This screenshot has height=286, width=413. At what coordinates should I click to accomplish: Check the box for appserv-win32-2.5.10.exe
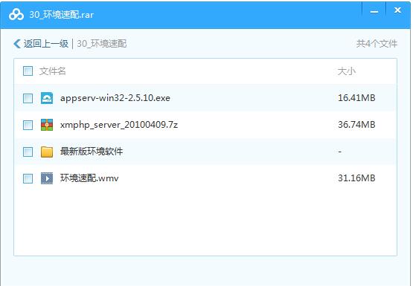28,99
